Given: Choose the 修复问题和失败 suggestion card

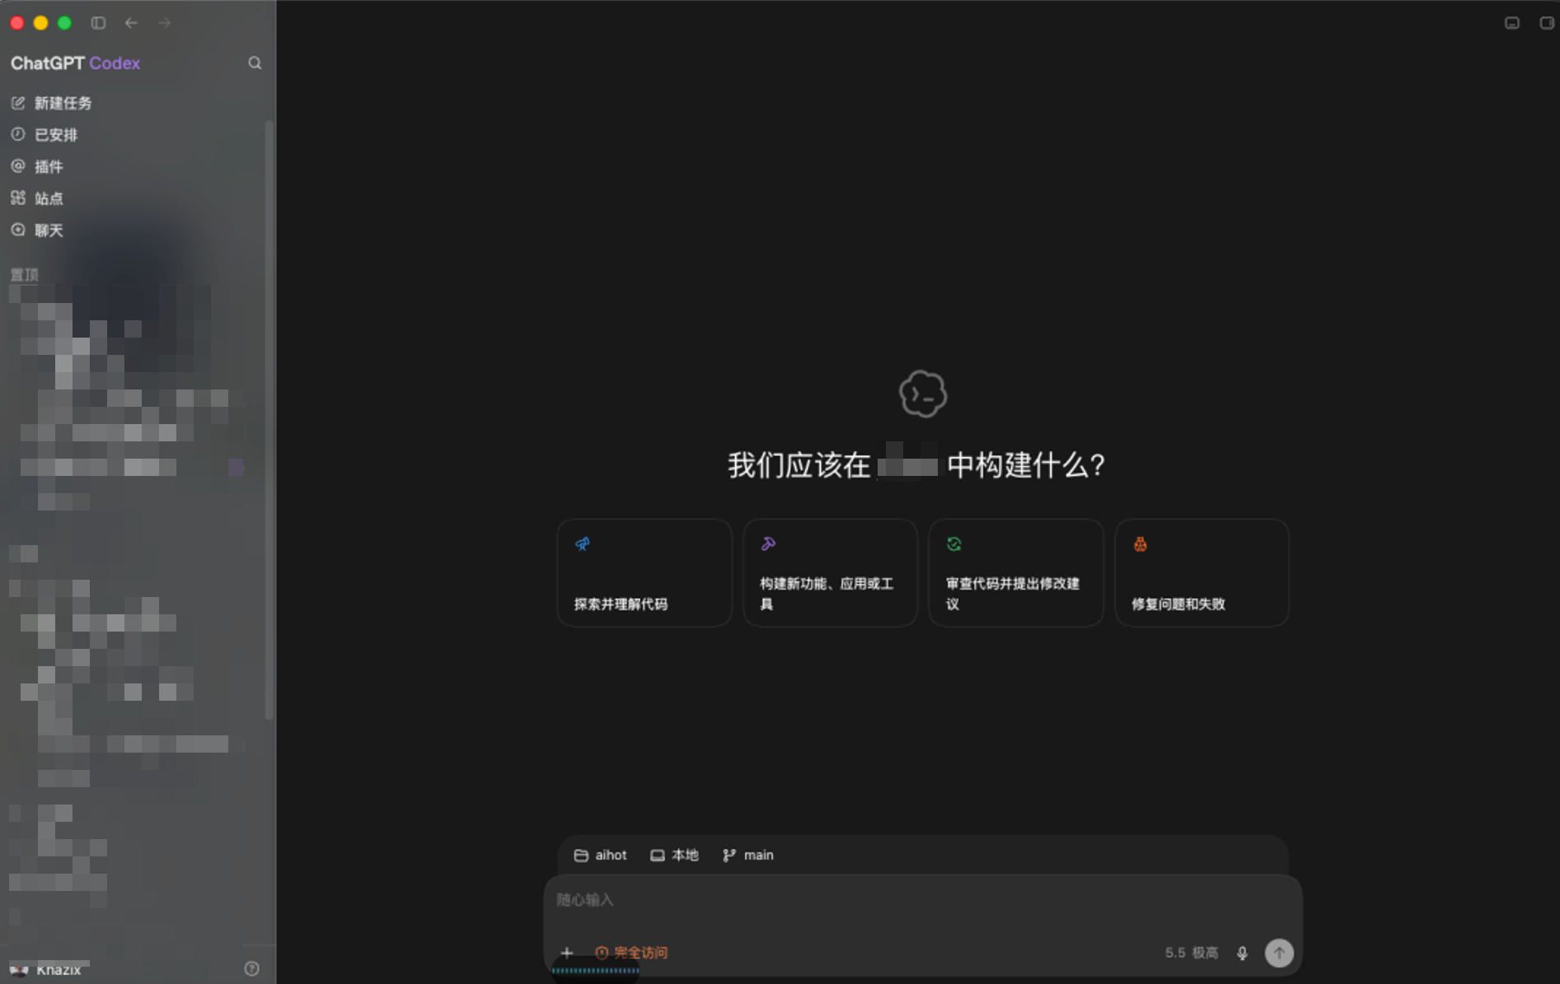Looking at the screenshot, I should pyautogui.click(x=1202, y=573).
